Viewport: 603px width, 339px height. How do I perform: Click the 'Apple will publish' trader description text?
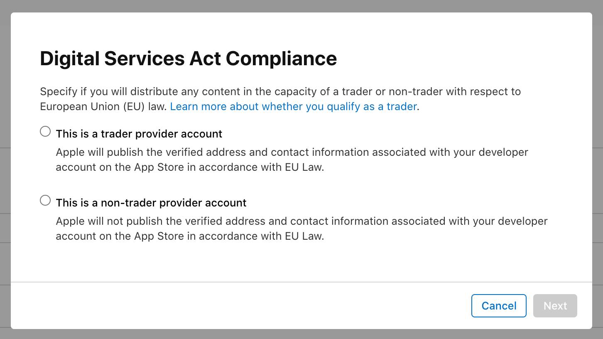point(292,160)
